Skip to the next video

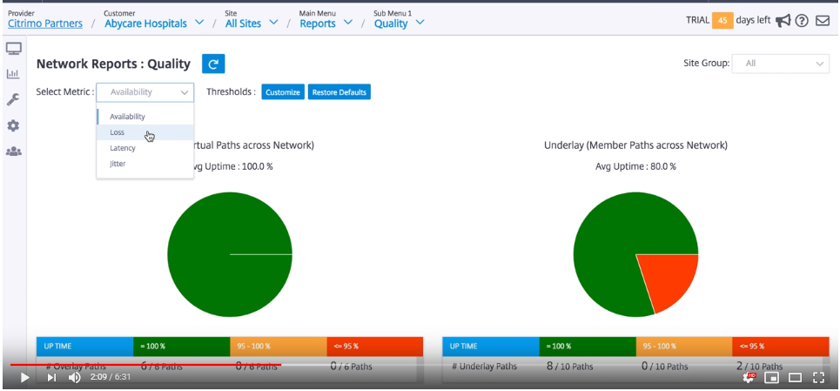click(50, 378)
